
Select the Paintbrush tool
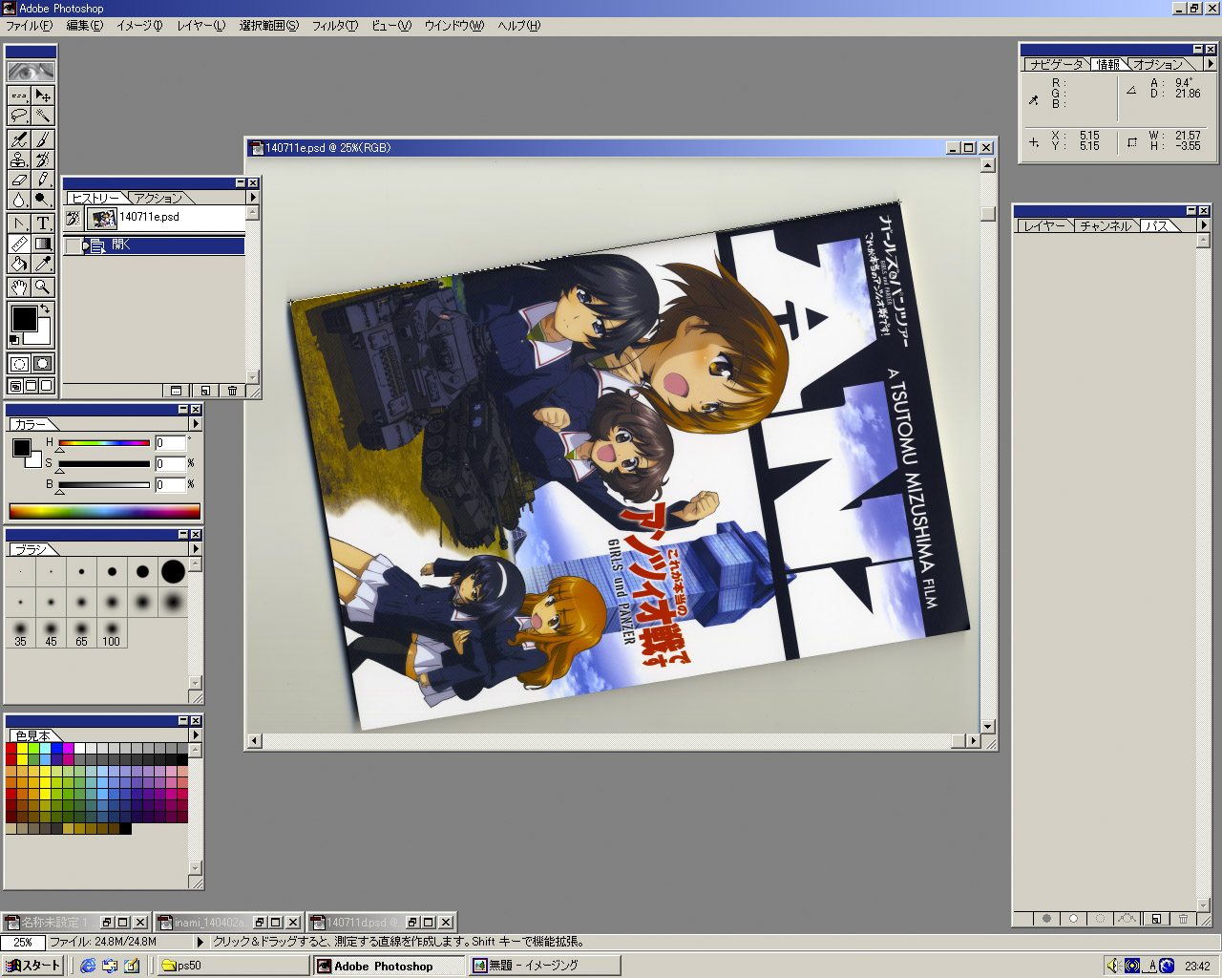(x=43, y=139)
